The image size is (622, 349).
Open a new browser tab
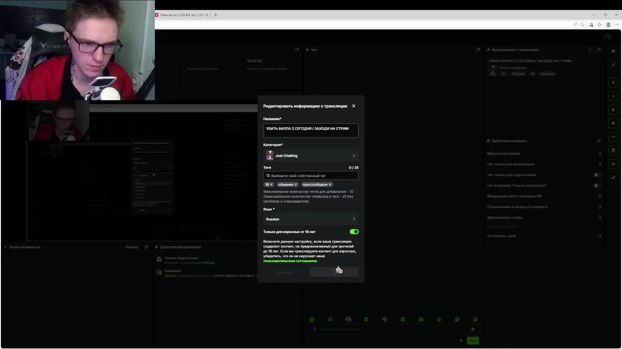click(x=216, y=15)
